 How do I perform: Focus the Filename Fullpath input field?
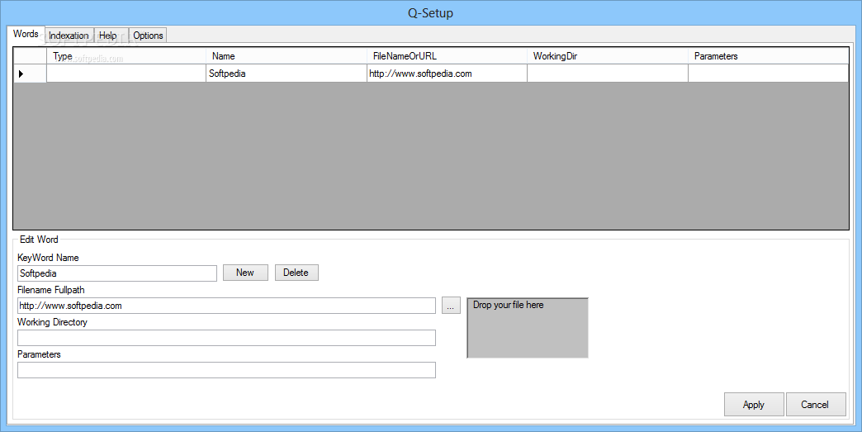click(x=226, y=306)
